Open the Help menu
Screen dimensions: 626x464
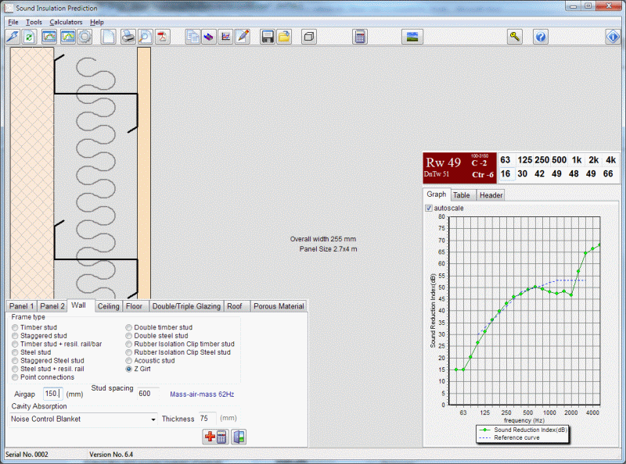point(96,23)
